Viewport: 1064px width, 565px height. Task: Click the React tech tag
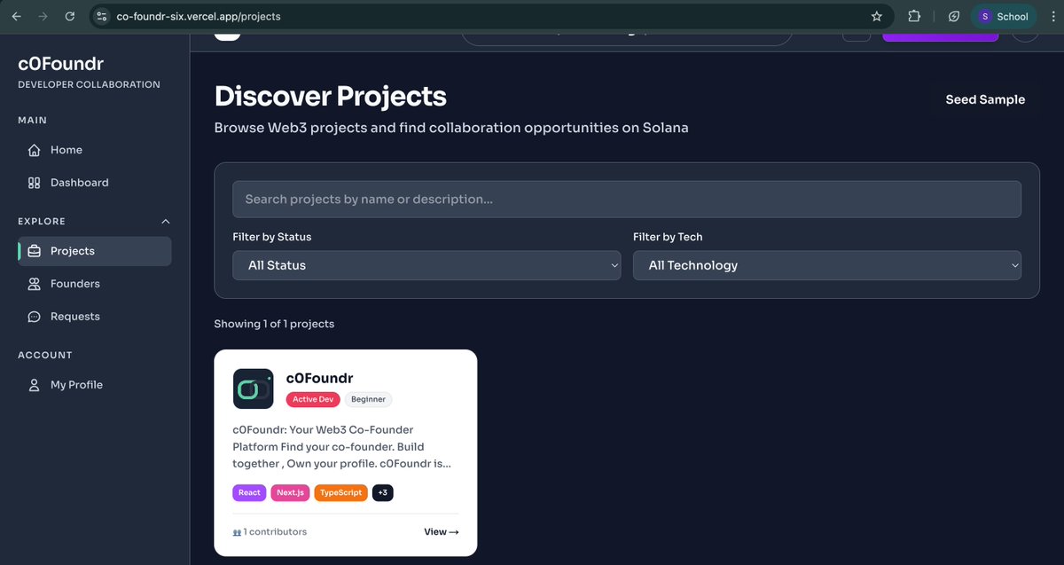(x=249, y=492)
